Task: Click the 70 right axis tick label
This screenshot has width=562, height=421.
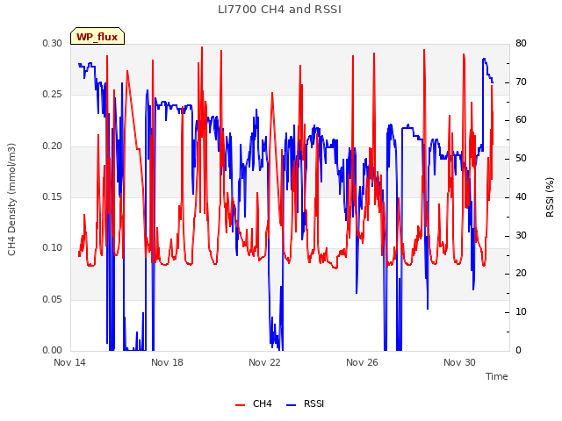Action: [521, 82]
